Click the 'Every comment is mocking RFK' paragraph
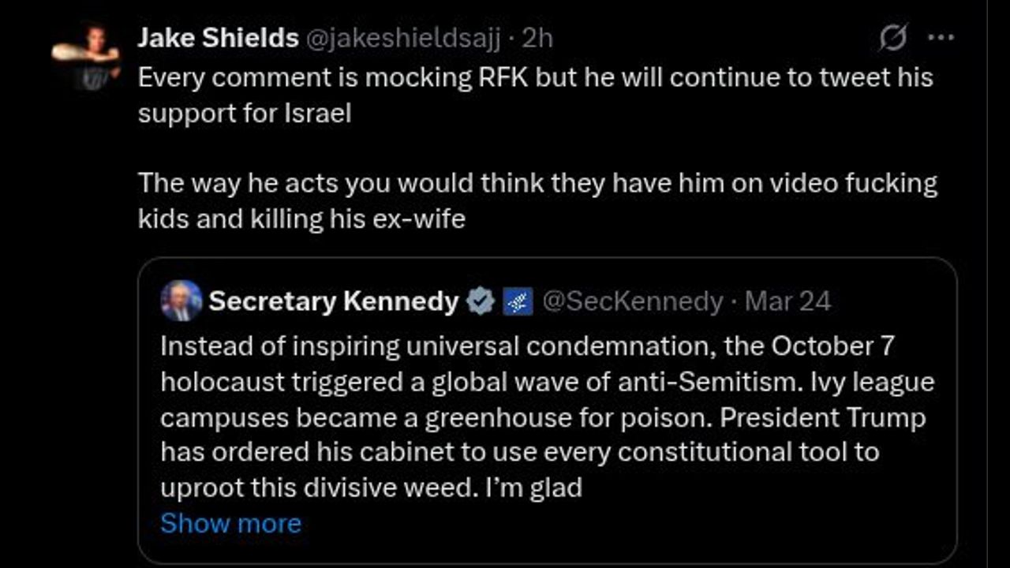This screenshot has width=1010, height=568. click(x=535, y=78)
